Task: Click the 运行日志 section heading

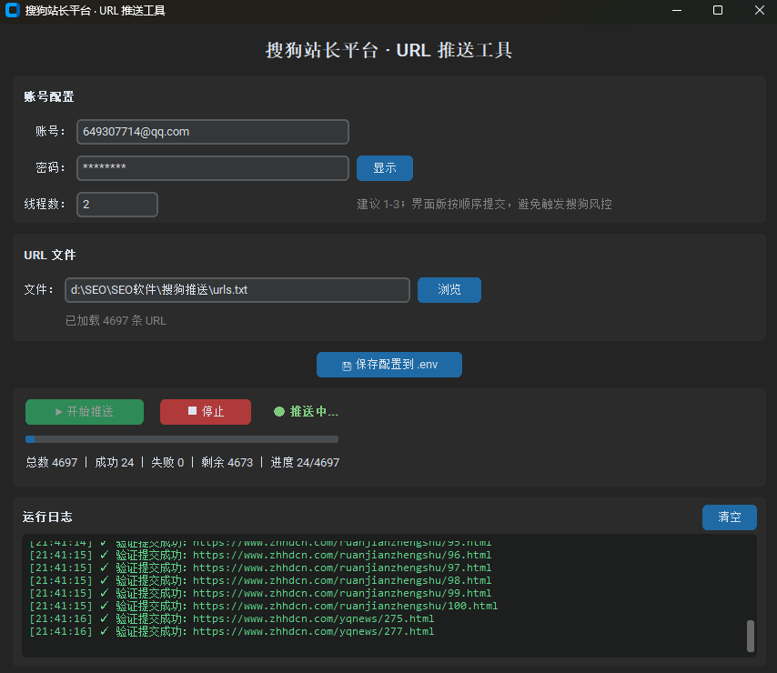Action: pos(47,517)
